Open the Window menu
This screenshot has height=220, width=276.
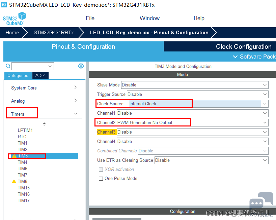149,18
